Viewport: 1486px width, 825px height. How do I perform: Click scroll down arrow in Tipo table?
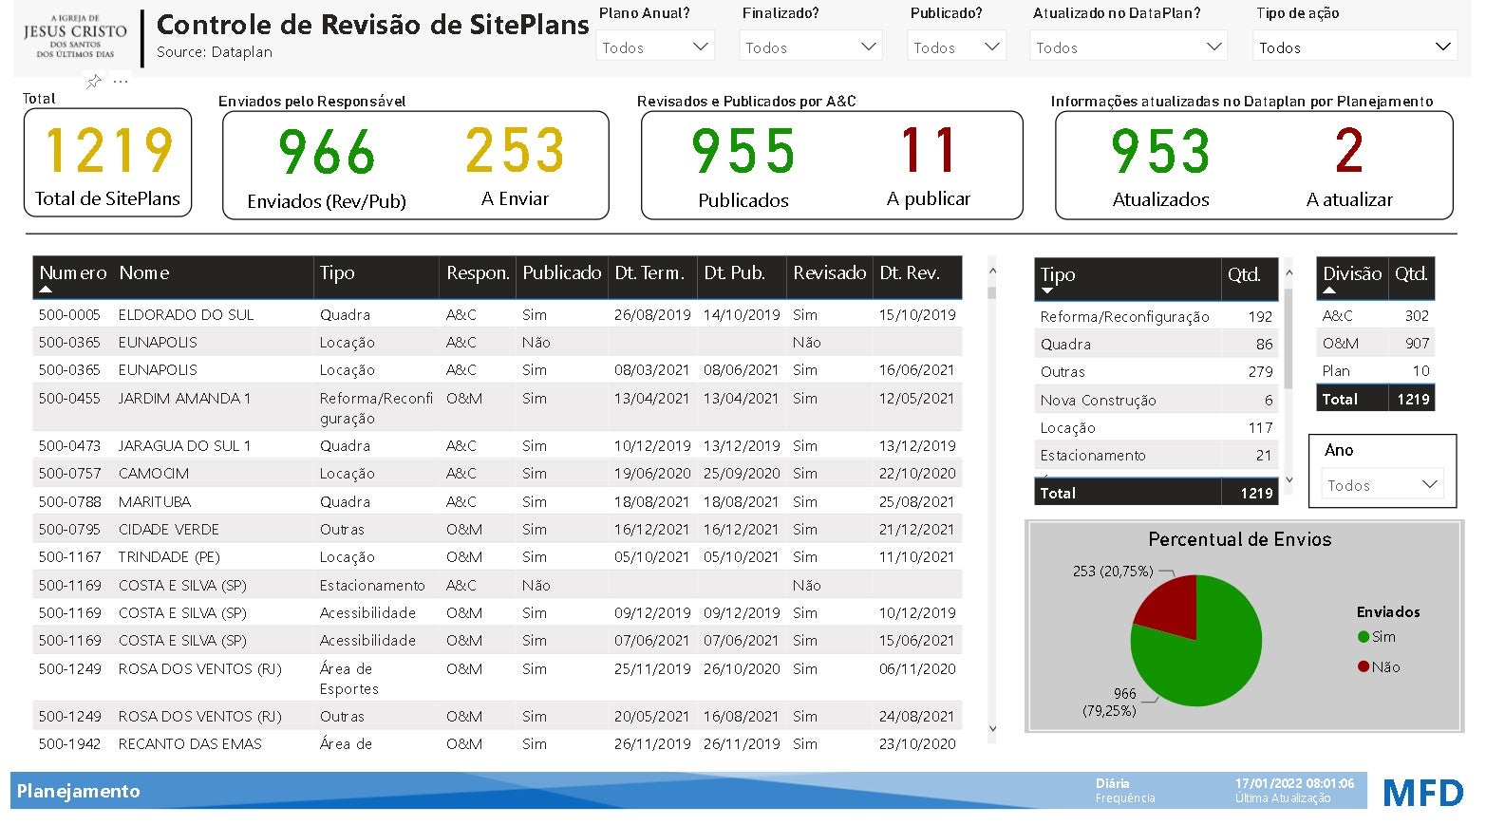click(x=1288, y=480)
